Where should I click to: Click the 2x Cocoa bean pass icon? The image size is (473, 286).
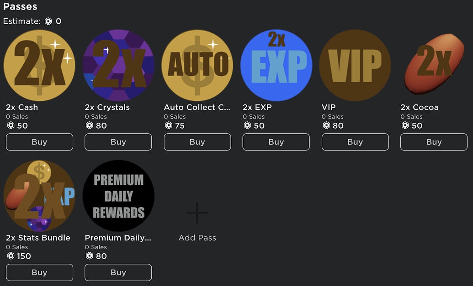pyautogui.click(x=433, y=65)
